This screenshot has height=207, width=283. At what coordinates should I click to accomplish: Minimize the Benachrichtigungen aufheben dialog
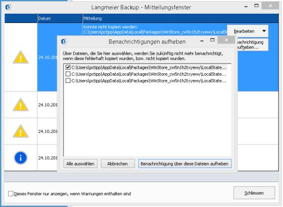click(x=202, y=41)
